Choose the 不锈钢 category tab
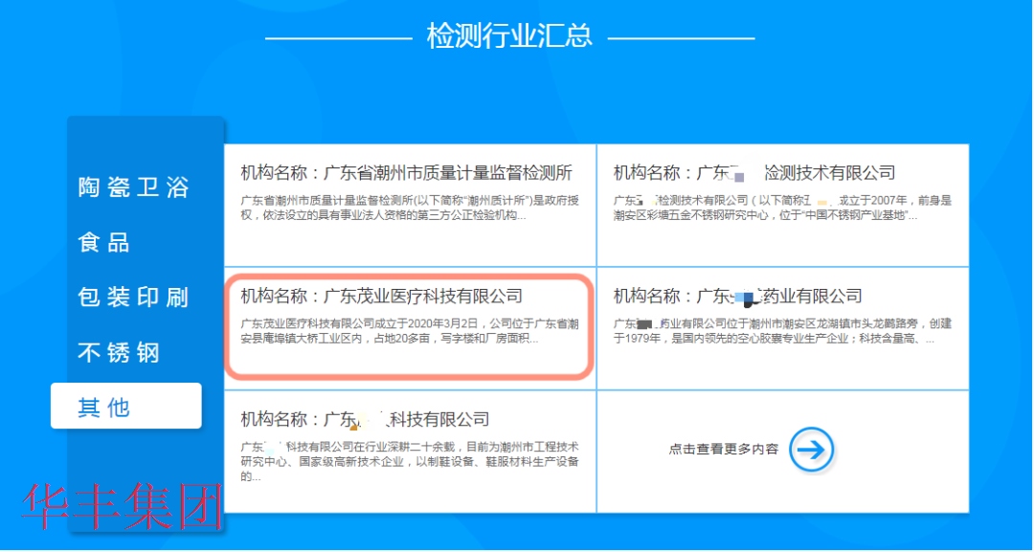The height and width of the screenshot is (552, 1034). [x=120, y=354]
